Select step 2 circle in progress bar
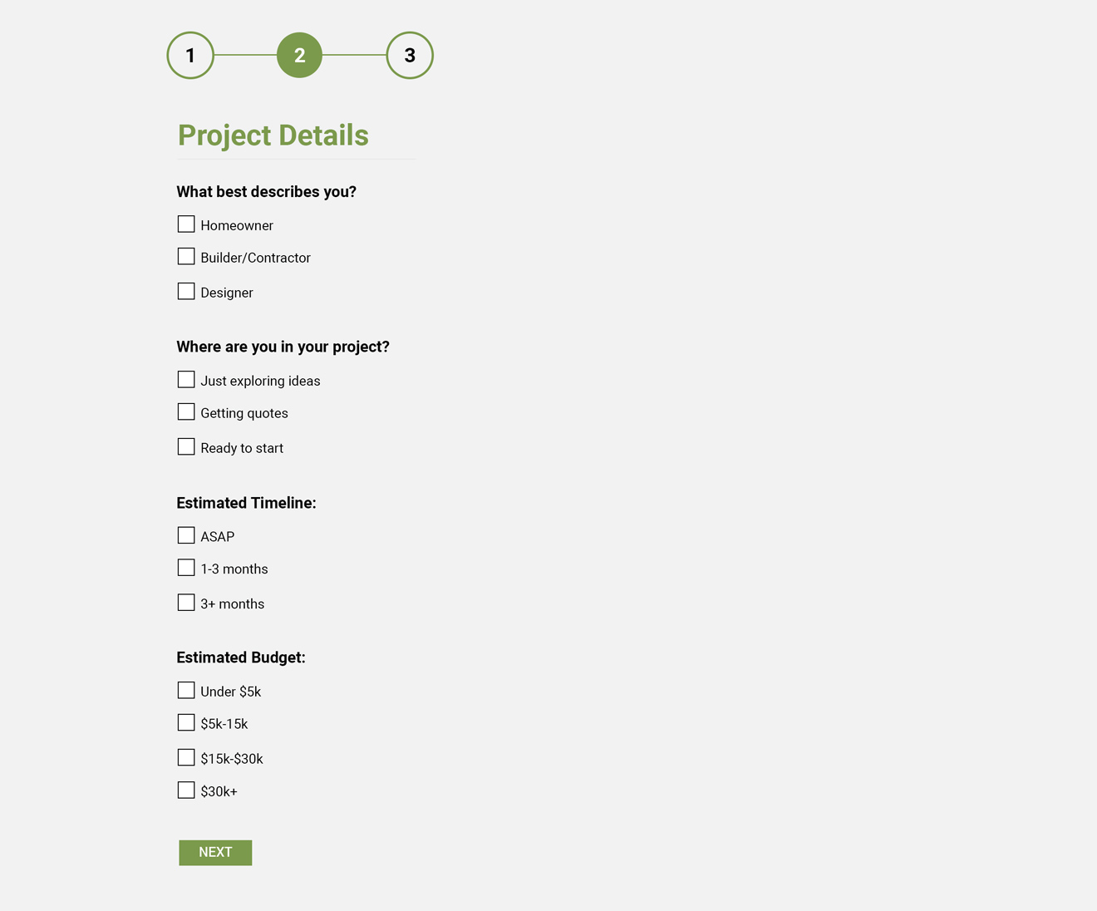The height and width of the screenshot is (911, 1097). pyautogui.click(x=299, y=56)
